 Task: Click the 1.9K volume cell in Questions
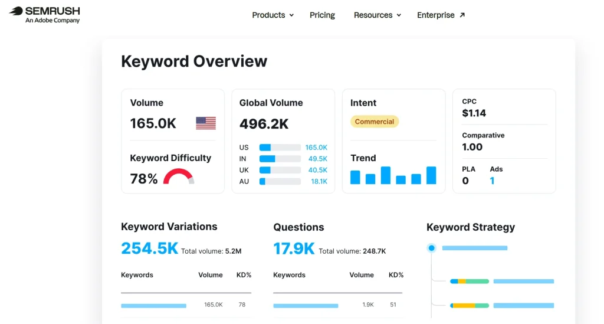click(368, 305)
